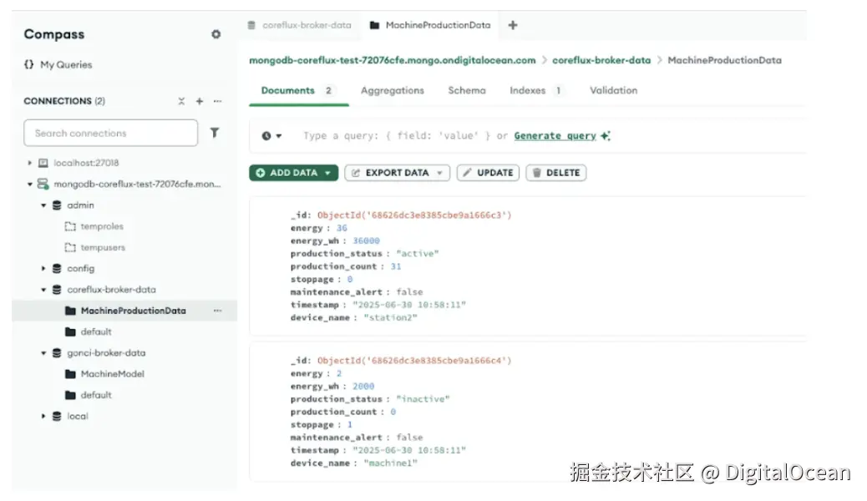Switch to the MachineProductionData tab
The image size is (867, 501).
pos(430,25)
